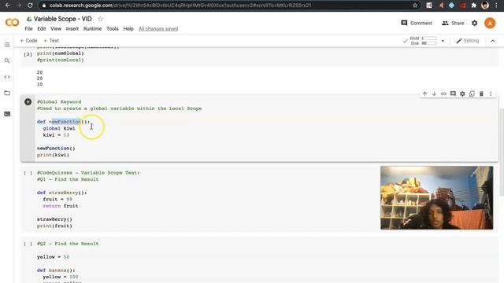Open the Help menu
504x283 pixels.
point(128,28)
